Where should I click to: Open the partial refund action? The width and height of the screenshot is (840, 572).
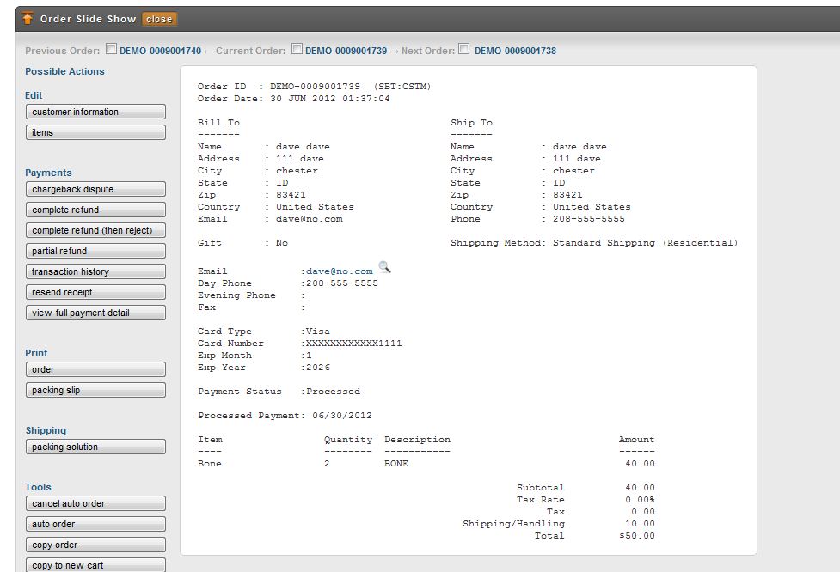pos(96,251)
